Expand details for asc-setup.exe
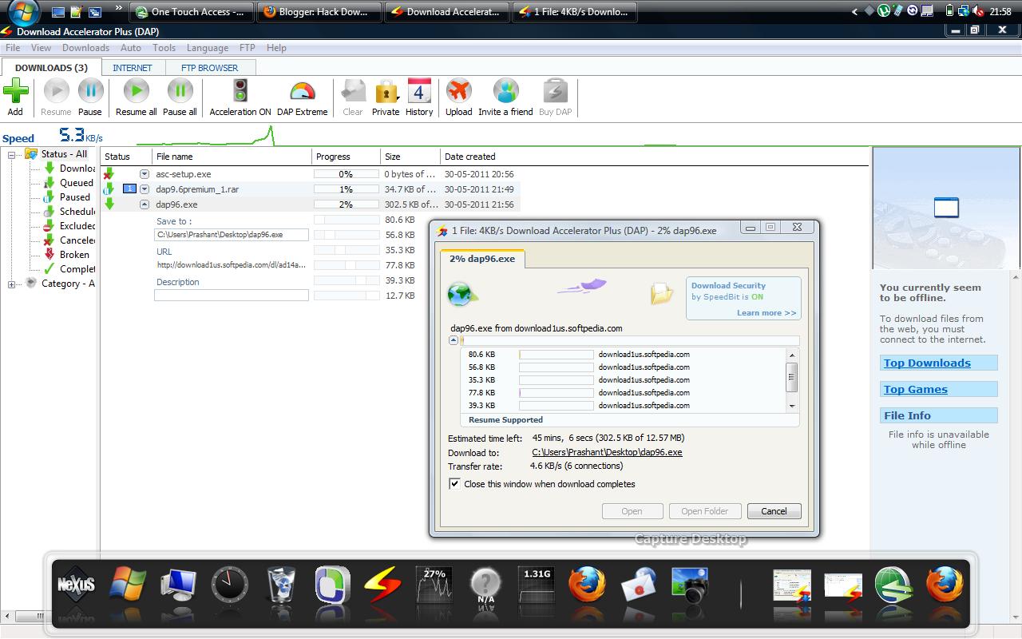Screen dimensions: 1022x639 click(x=145, y=173)
